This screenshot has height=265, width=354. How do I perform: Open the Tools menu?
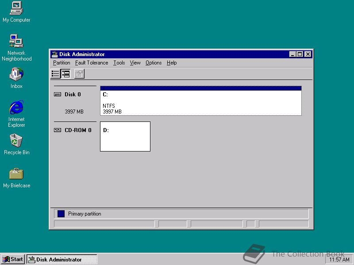click(x=119, y=63)
